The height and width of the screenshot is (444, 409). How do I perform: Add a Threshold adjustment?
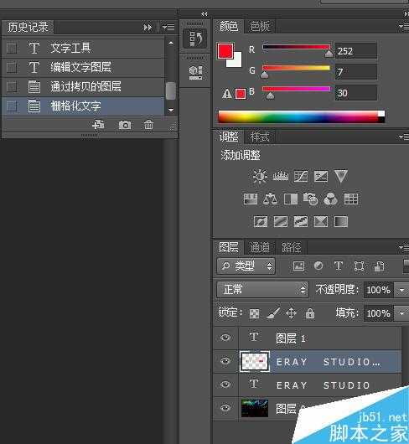301,221
